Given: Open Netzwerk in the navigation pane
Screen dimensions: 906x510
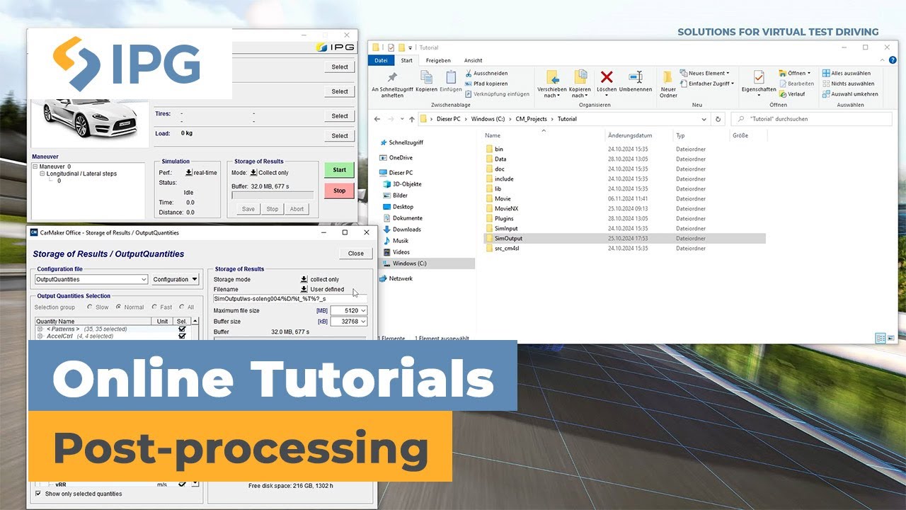Looking at the screenshot, I should pyautogui.click(x=396, y=278).
